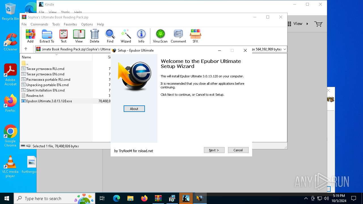The image size is (363, 204).
Task: Add an archive Comment
Action: (178, 36)
